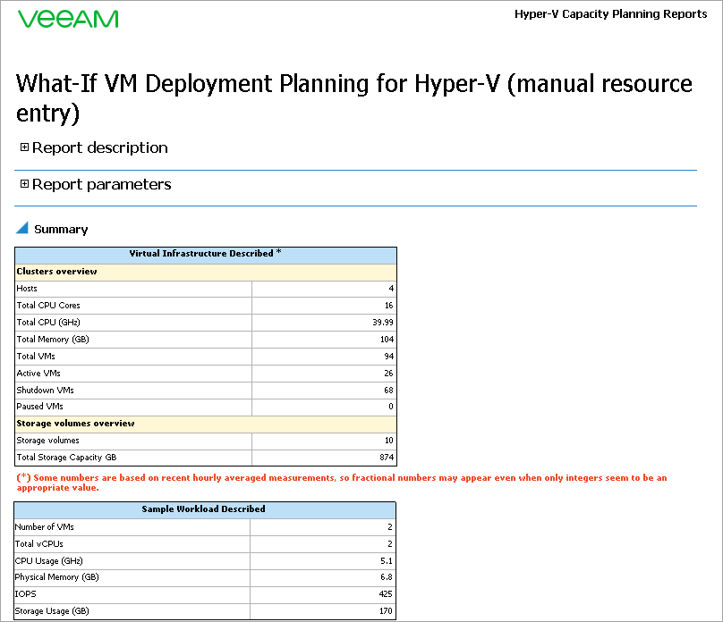Select the Physical Memory (GB) label
The width and height of the screenshot is (723, 622).
click(x=56, y=577)
